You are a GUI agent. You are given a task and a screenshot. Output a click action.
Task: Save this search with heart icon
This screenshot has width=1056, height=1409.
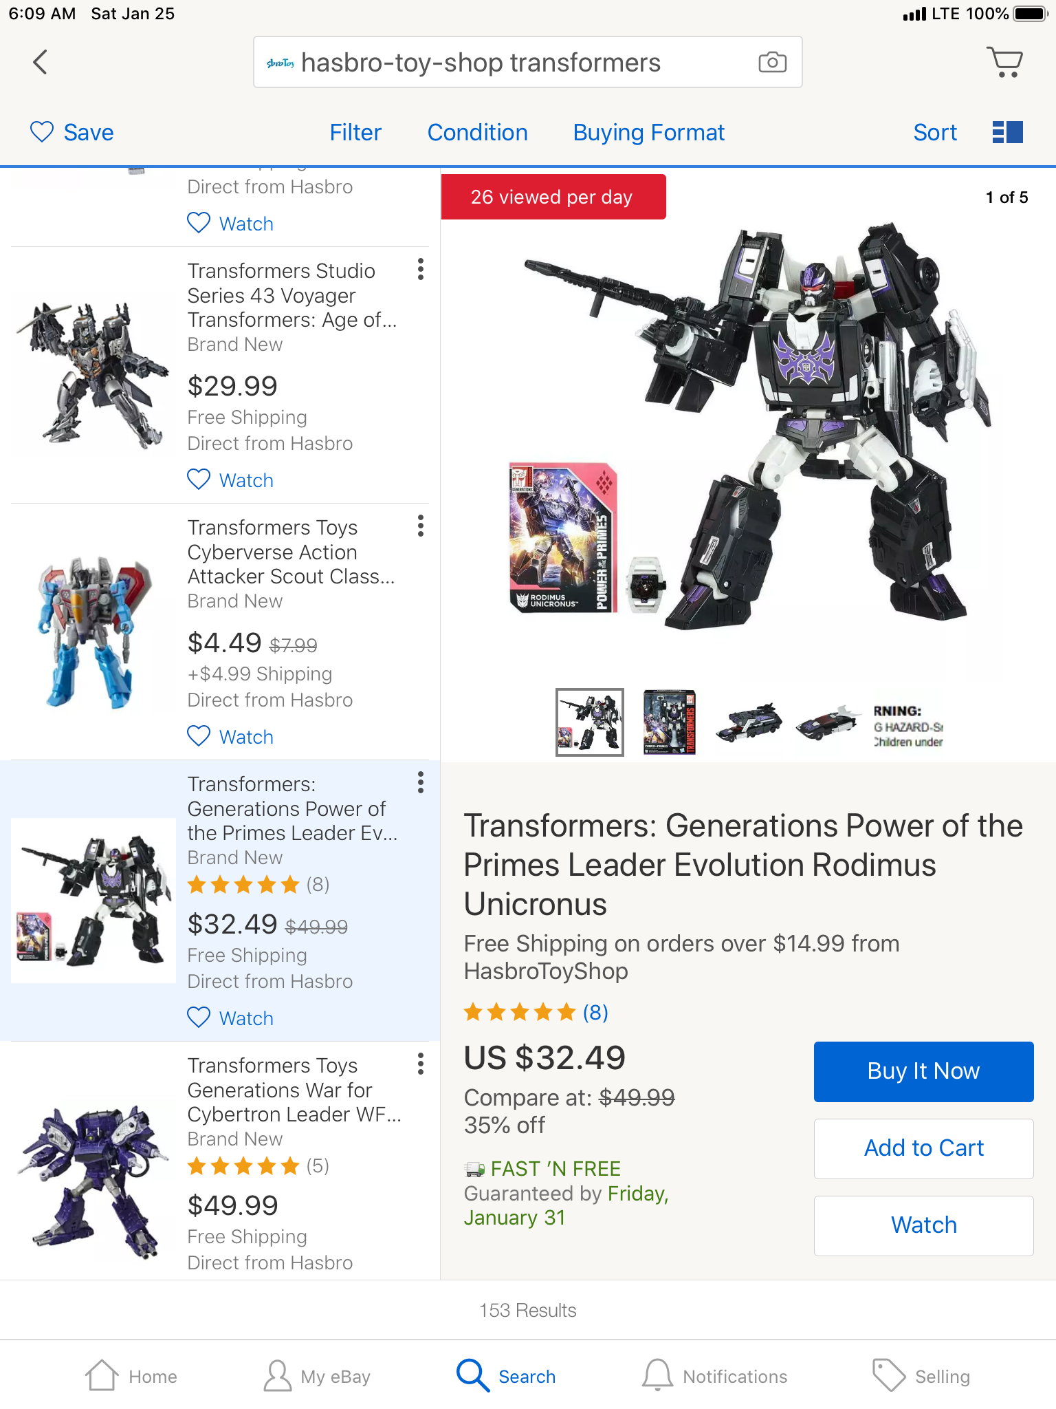tap(71, 132)
